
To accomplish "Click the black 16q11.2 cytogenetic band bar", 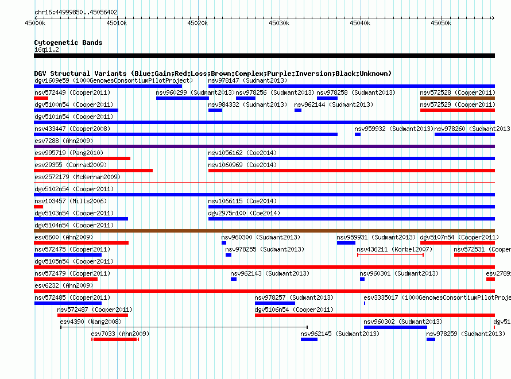I will (264, 56).
